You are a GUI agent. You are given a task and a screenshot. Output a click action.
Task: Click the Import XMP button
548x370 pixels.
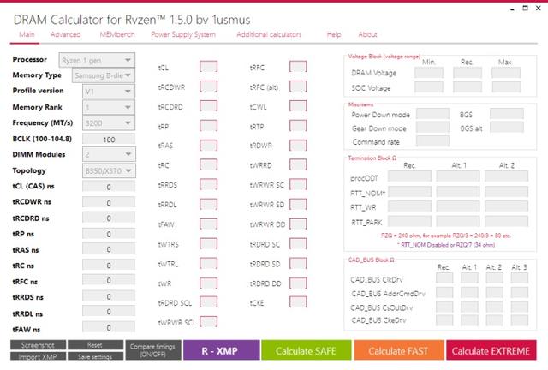38,356
